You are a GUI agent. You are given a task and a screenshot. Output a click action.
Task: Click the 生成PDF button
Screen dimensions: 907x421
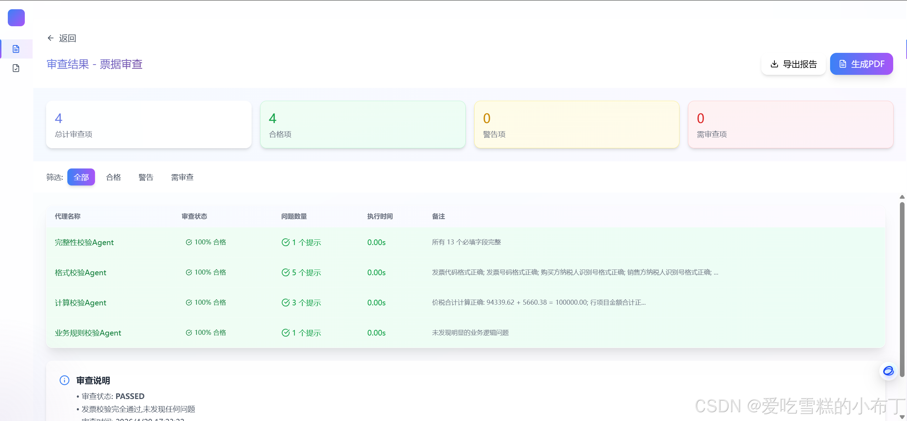(862, 64)
